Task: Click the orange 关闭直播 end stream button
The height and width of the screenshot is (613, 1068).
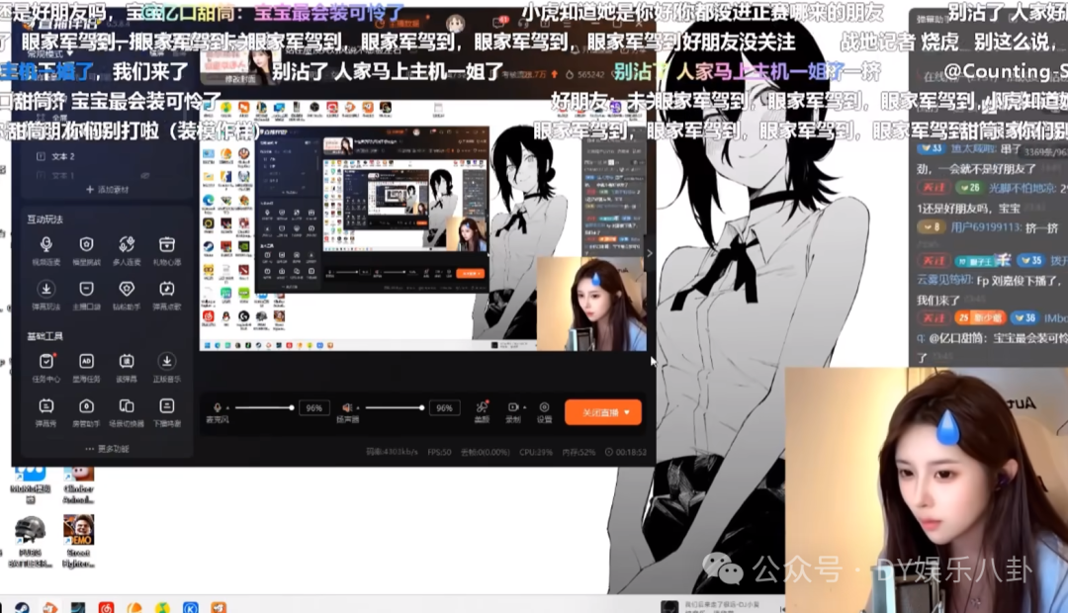Action: click(603, 412)
